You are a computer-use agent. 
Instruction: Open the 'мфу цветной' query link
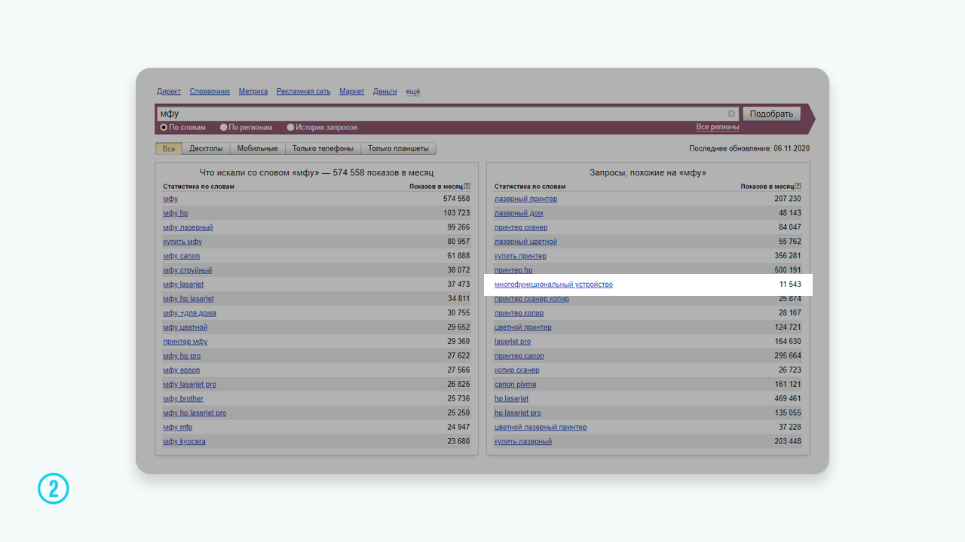click(185, 327)
